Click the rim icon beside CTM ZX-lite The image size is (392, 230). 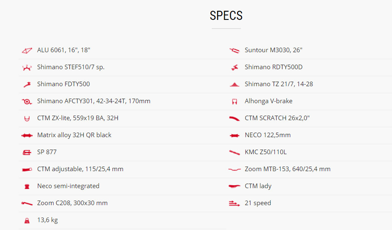(x=27, y=119)
